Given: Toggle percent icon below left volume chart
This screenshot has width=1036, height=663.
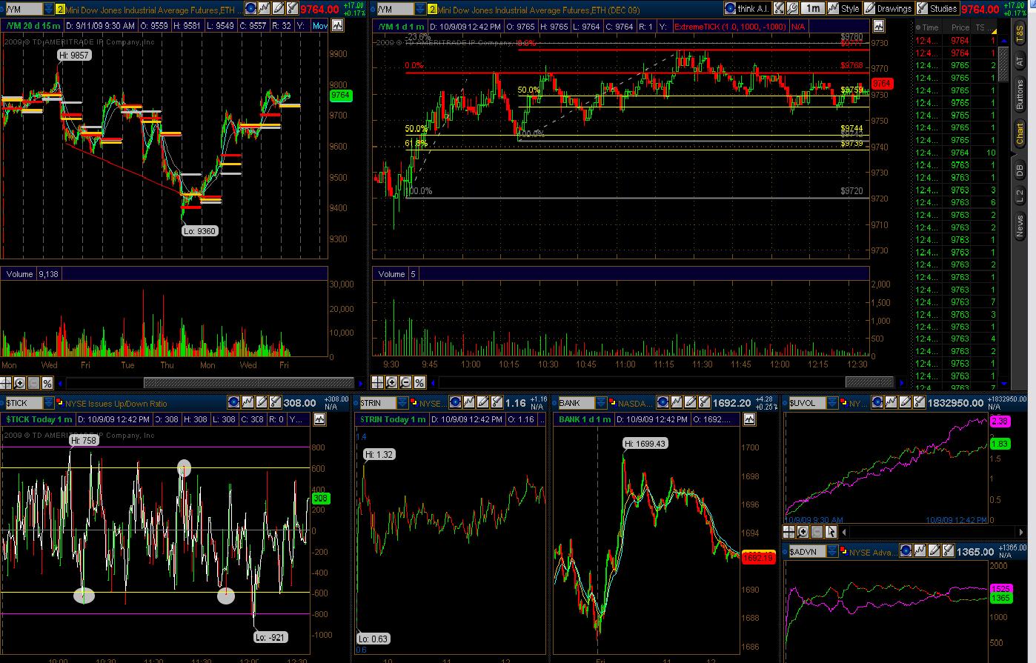Looking at the screenshot, I should pyautogui.click(x=47, y=382).
